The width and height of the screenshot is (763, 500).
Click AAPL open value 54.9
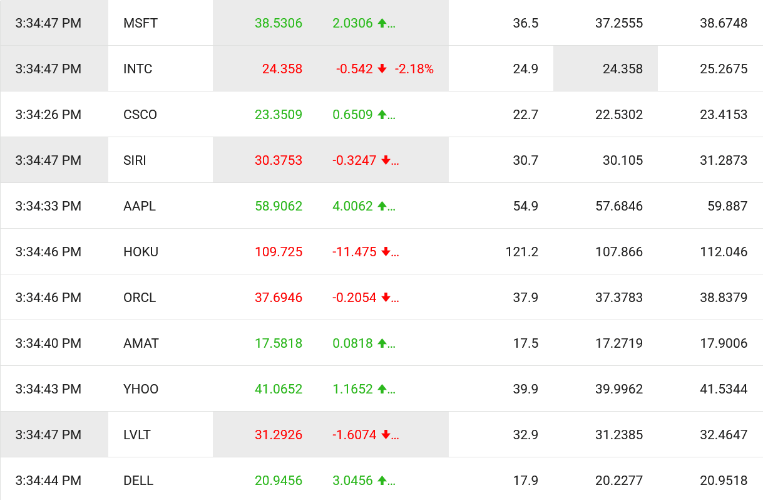(x=526, y=206)
